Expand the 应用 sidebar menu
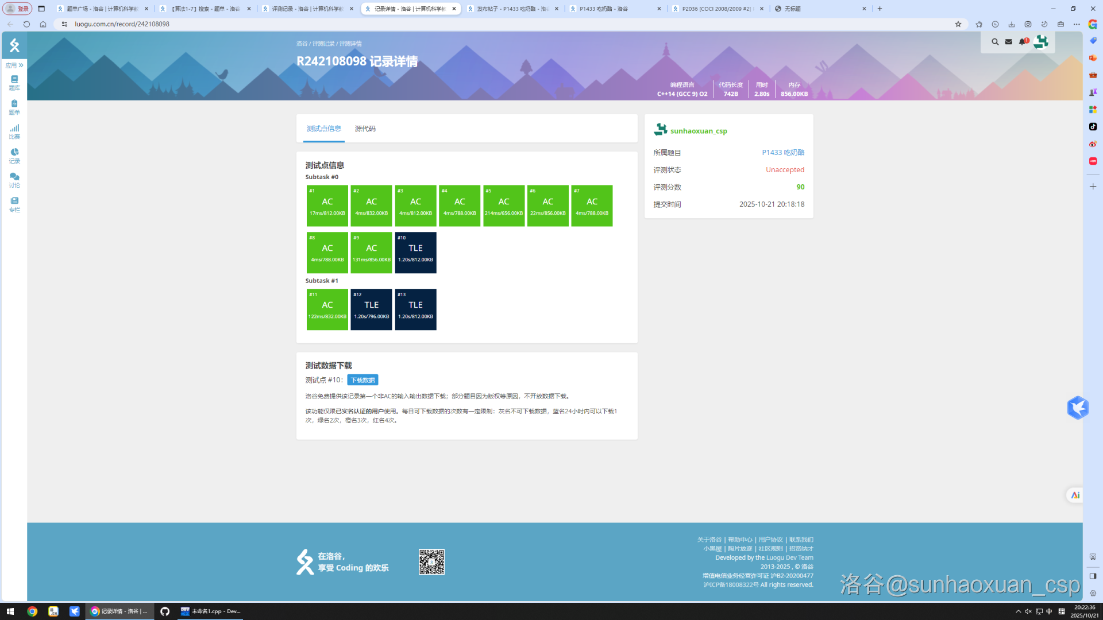The image size is (1103, 620). coord(14,65)
